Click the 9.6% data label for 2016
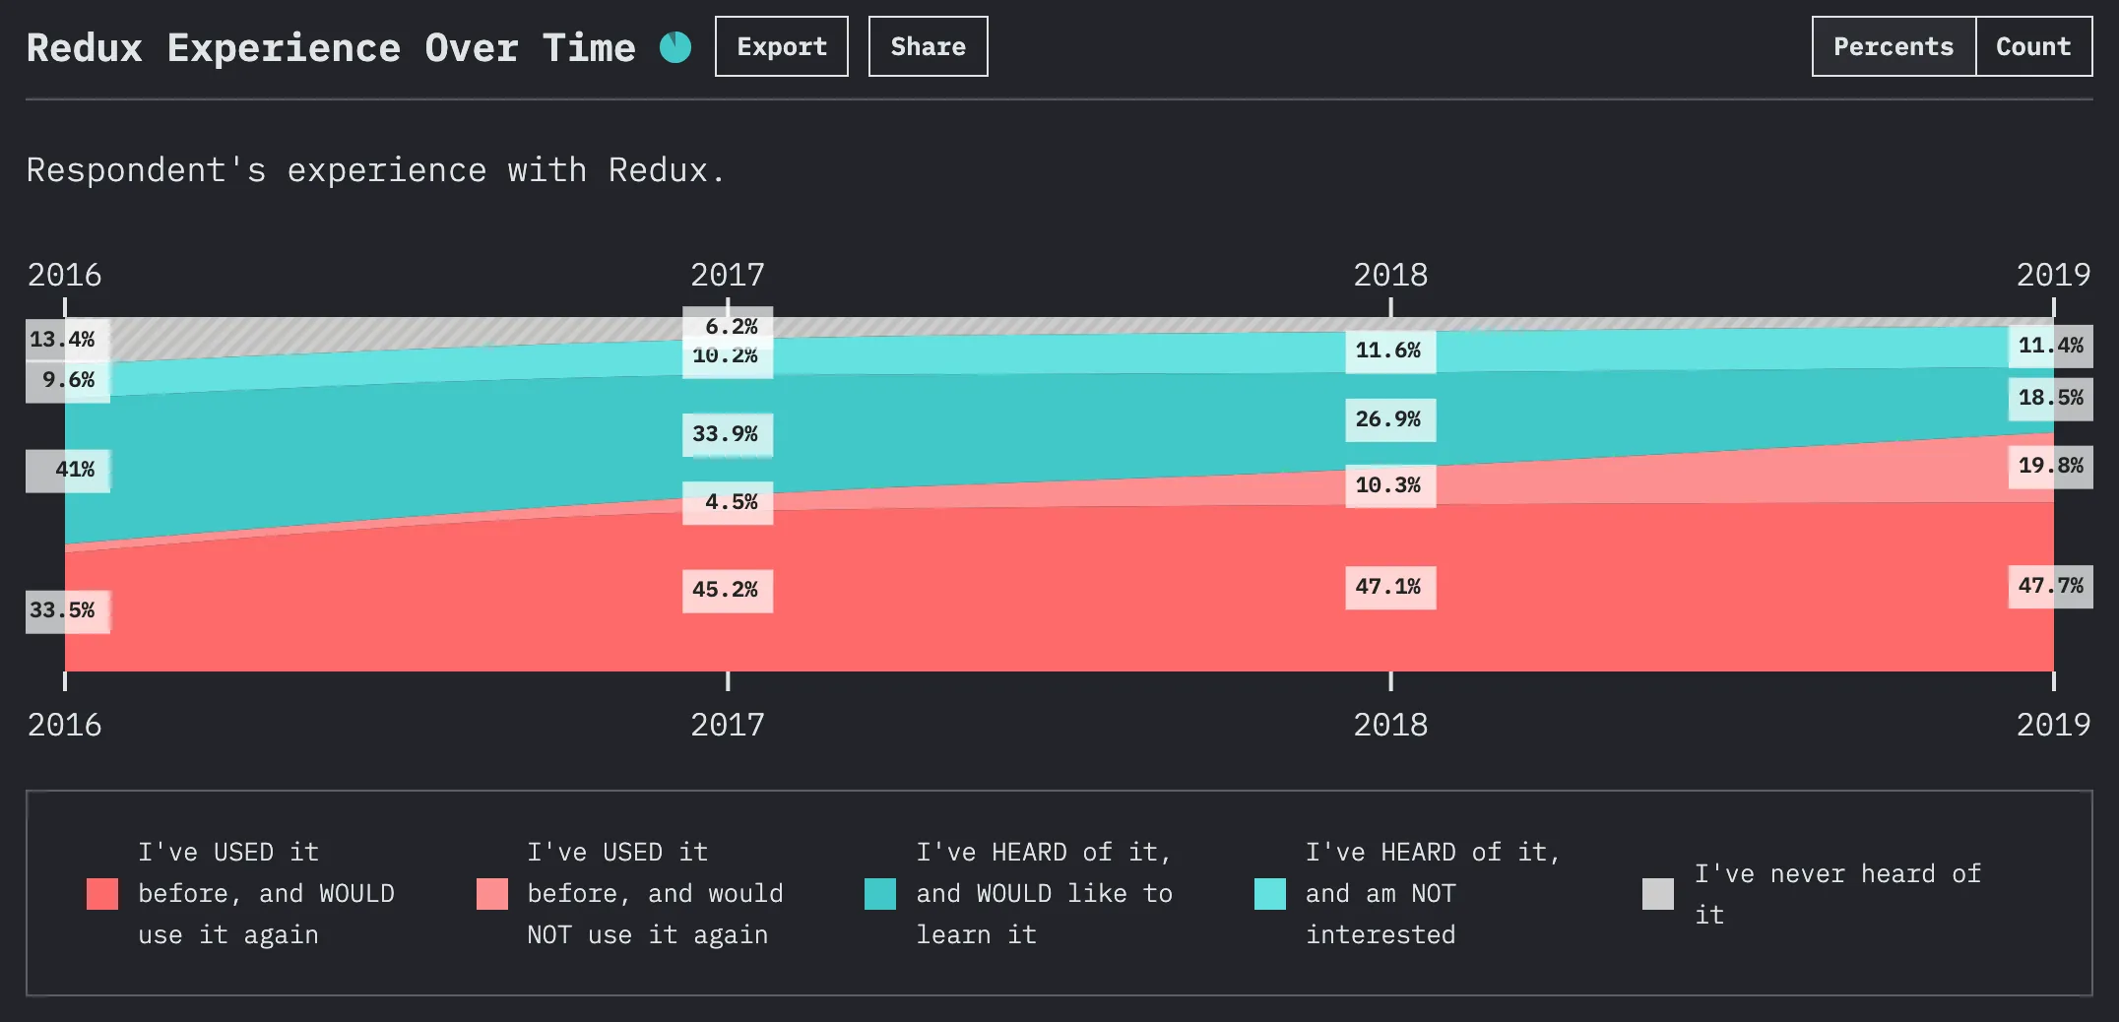The image size is (2119, 1022). click(x=67, y=380)
